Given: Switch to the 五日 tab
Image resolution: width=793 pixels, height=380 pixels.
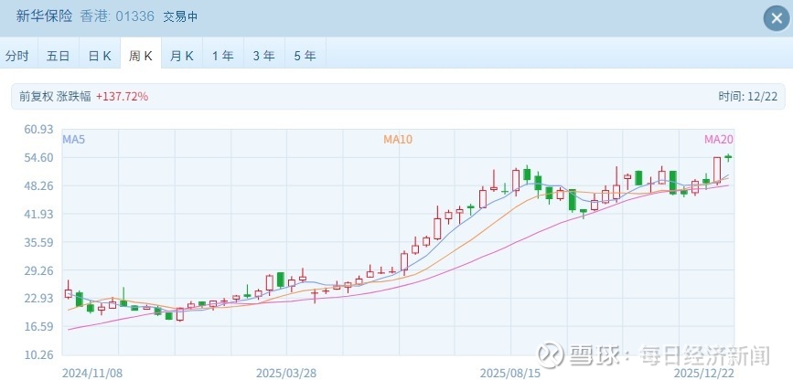Looking at the screenshot, I should click(x=59, y=56).
